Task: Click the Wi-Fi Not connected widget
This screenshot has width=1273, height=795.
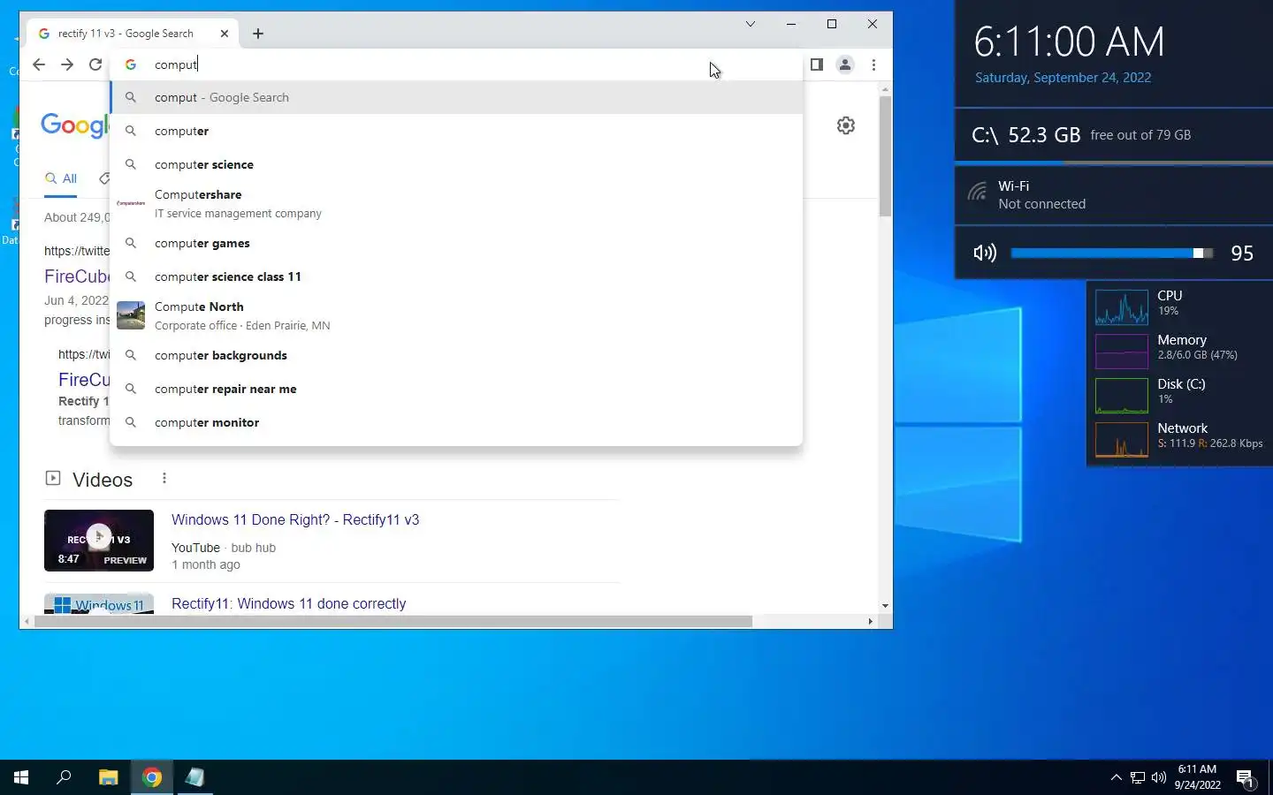Action: point(1114,195)
